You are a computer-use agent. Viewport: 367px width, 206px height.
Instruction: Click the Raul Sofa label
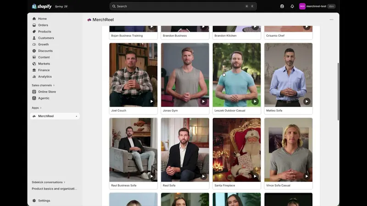(x=169, y=185)
